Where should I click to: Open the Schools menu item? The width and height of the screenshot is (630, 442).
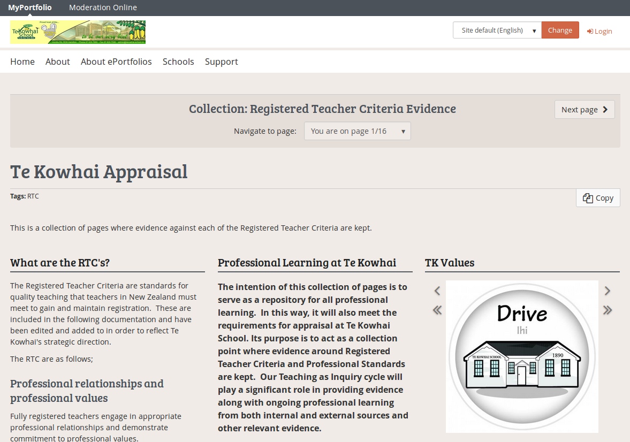(x=178, y=62)
